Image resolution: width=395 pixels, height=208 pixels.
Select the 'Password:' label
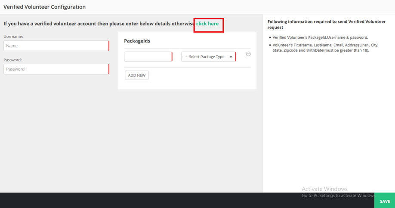[x=12, y=60]
